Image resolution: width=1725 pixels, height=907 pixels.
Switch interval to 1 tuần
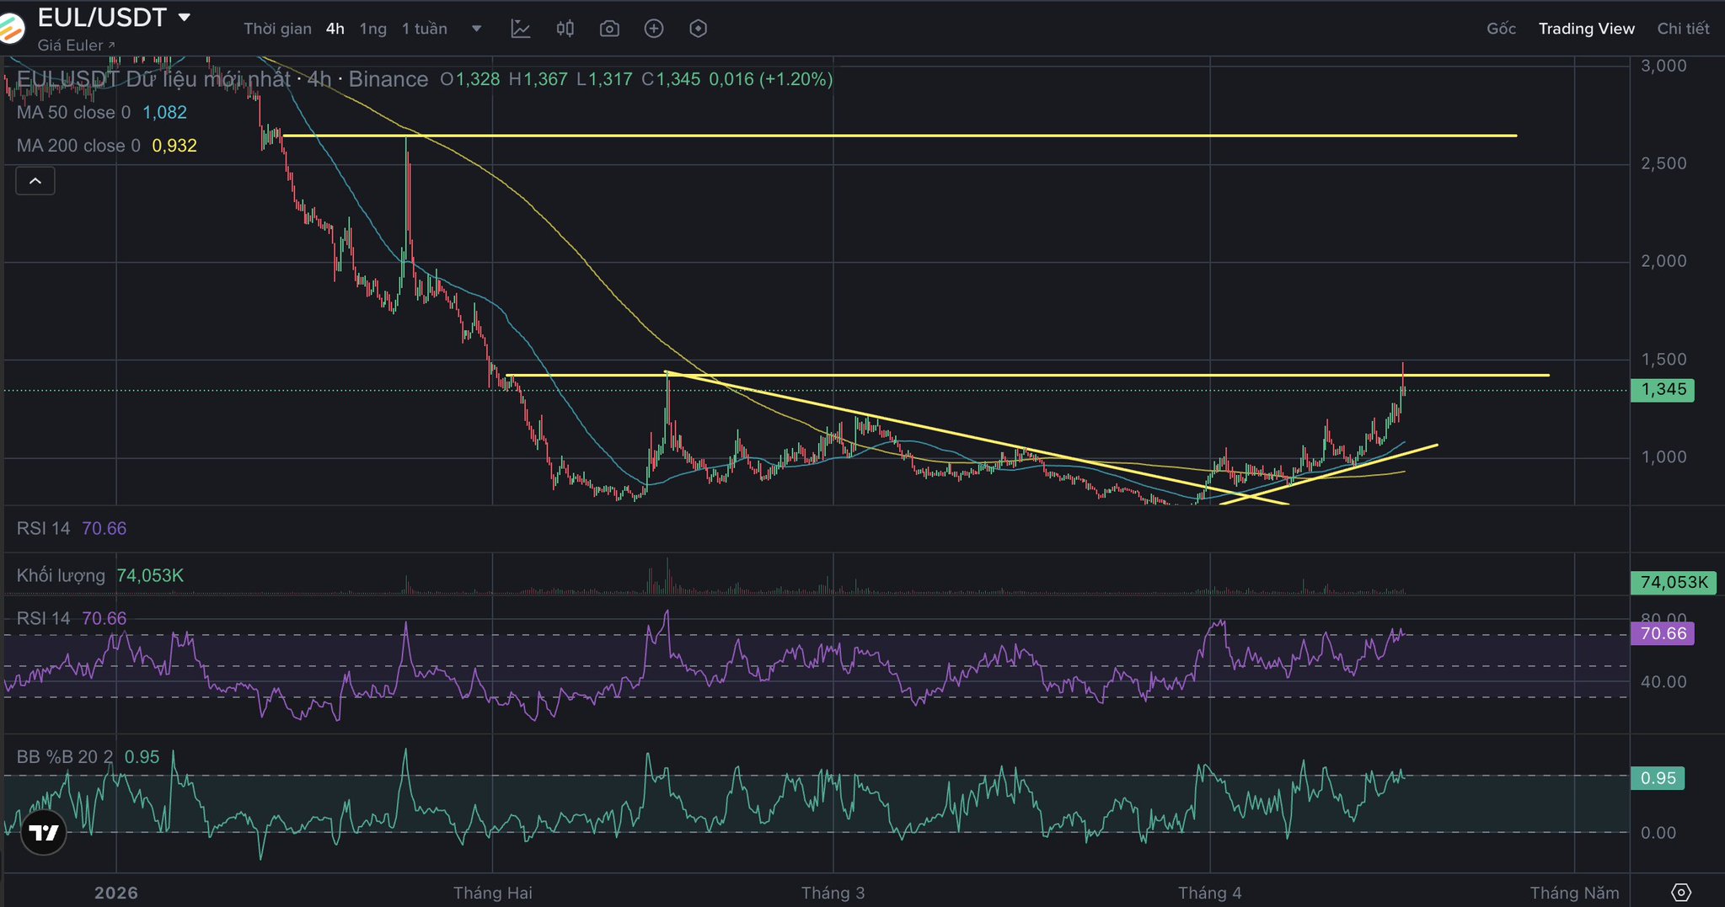(424, 29)
